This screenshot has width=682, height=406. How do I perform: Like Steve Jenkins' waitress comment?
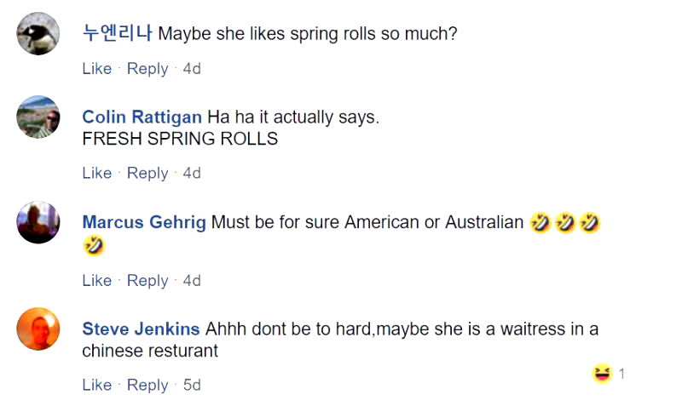[x=96, y=385]
